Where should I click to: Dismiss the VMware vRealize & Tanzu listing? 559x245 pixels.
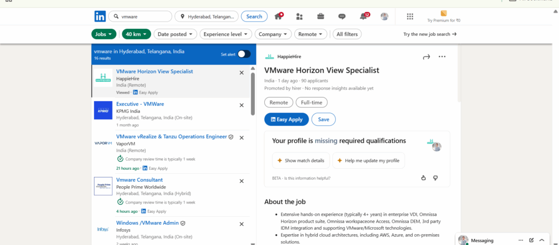click(x=241, y=138)
